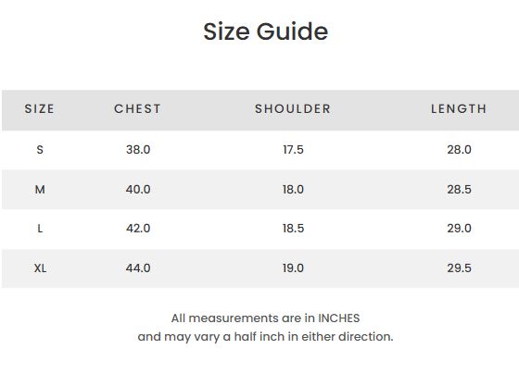The image size is (519, 374).
Task: Click shoulder value 18.5
Action: (x=293, y=229)
